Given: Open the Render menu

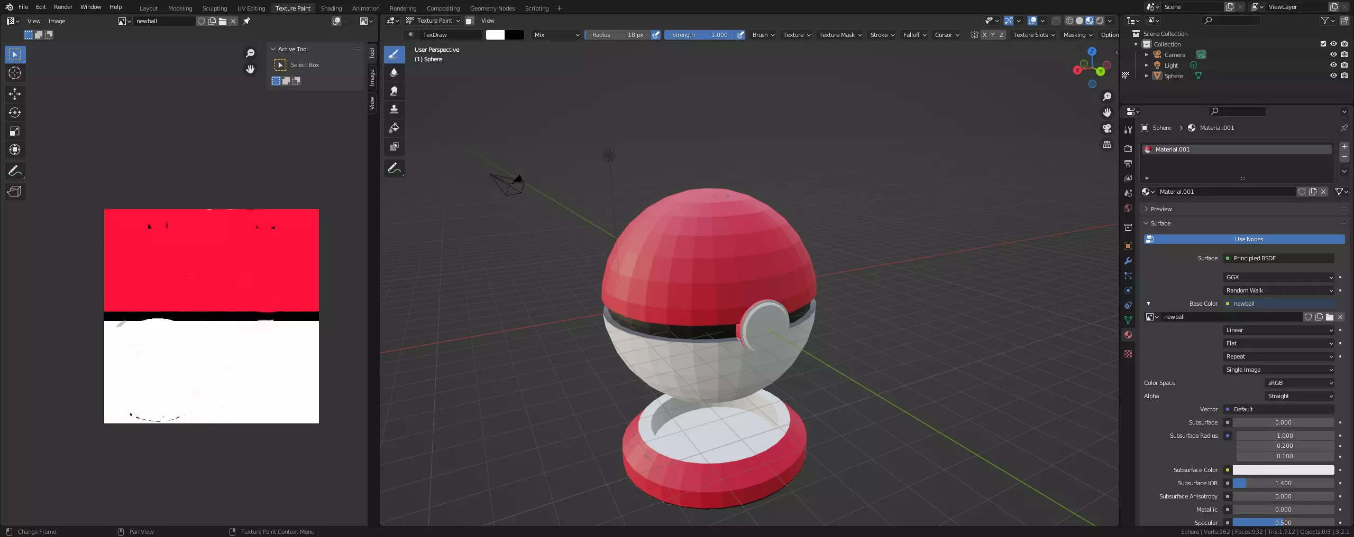Looking at the screenshot, I should tap(63, 7).
